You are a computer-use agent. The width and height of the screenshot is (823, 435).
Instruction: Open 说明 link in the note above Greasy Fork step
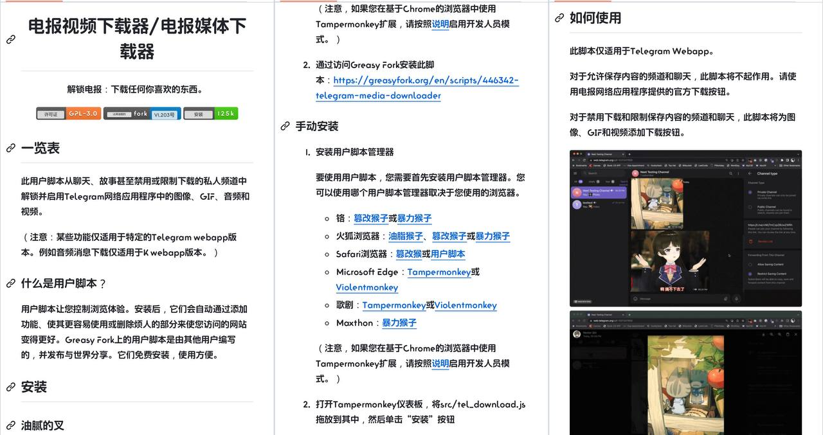[x=440, y=24]
